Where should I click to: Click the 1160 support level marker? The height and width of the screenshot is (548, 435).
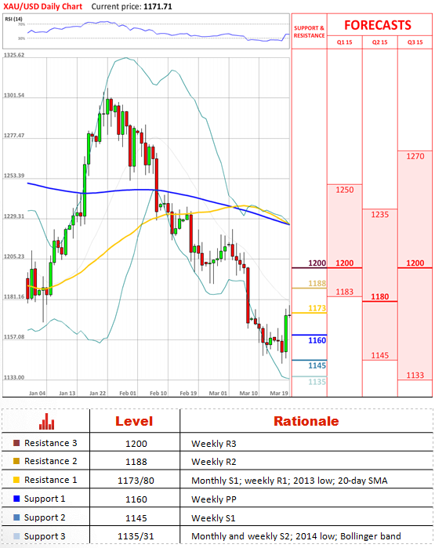coord(317,340)
